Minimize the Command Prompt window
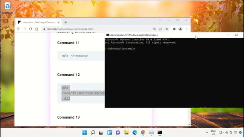 click(228, 35)
